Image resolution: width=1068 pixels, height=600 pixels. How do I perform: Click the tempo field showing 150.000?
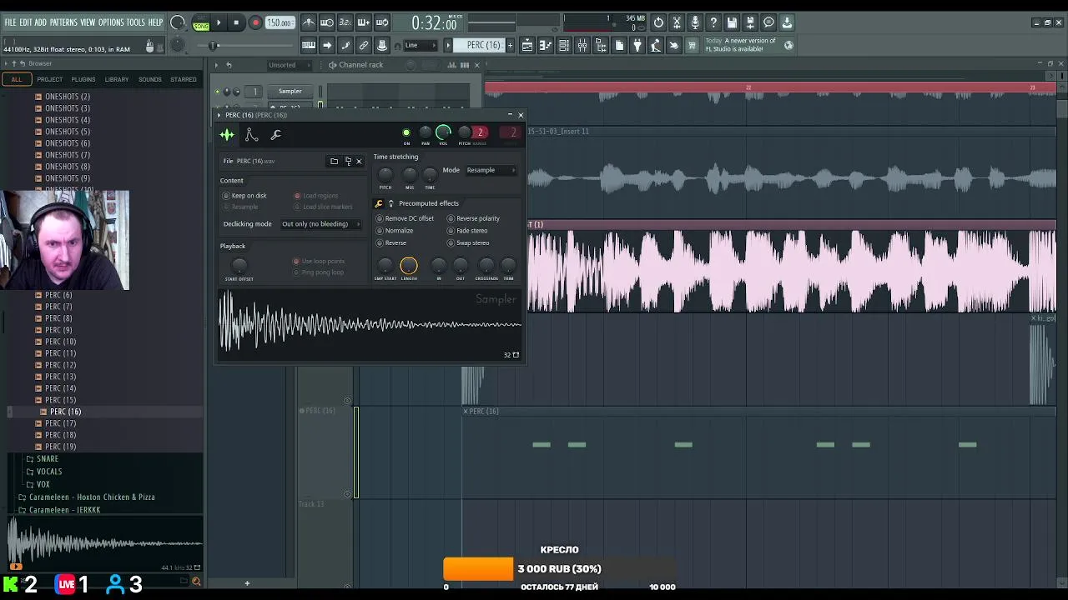(x=280, y=22)
